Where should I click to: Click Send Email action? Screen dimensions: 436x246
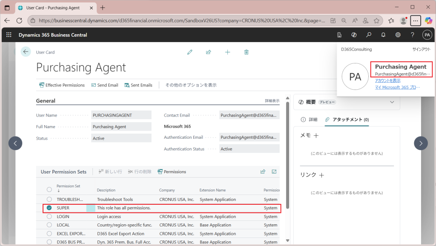pos(105,85)
